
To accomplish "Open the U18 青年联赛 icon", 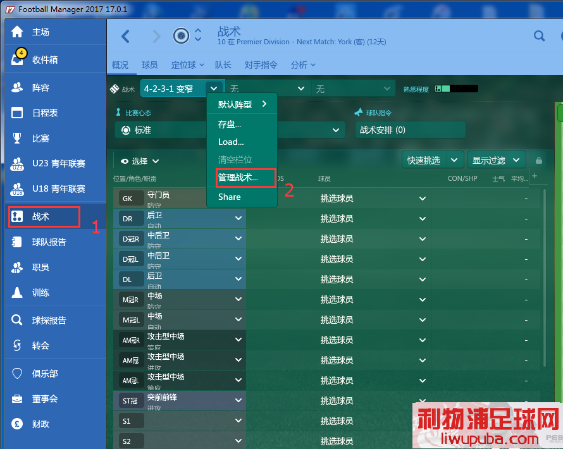I will [17, 189].
